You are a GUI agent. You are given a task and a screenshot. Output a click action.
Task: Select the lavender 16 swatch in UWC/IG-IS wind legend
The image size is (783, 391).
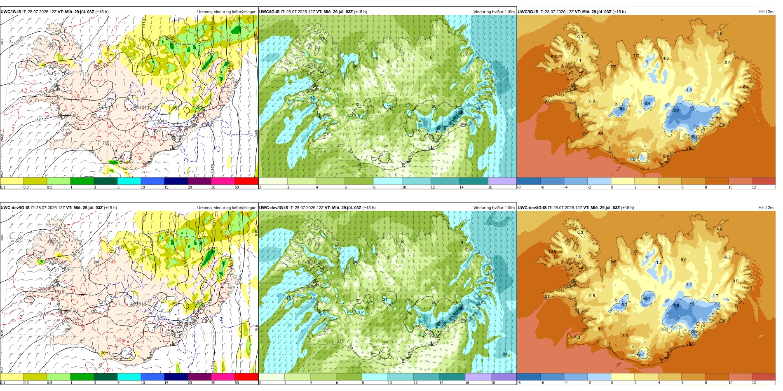point(502,181)
